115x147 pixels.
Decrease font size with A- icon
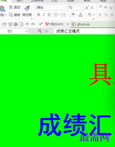(x=92, y=8)
